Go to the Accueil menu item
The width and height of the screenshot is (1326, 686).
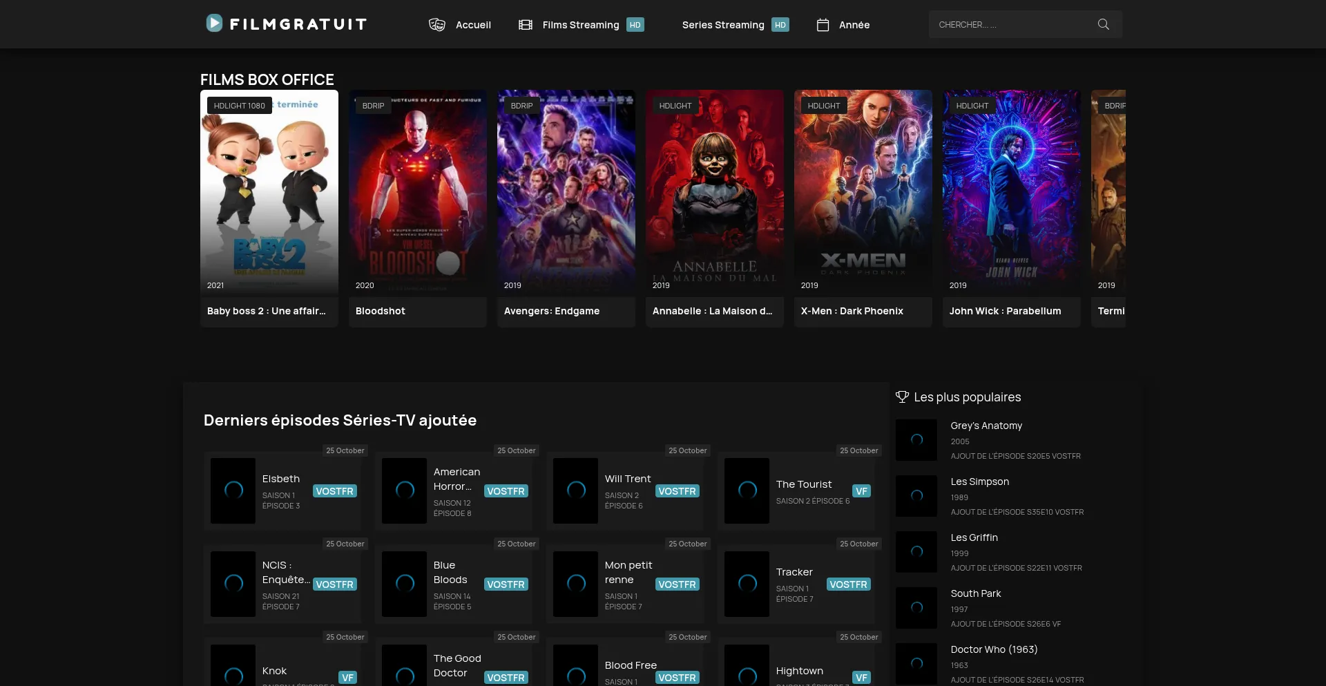coord(473,25)
